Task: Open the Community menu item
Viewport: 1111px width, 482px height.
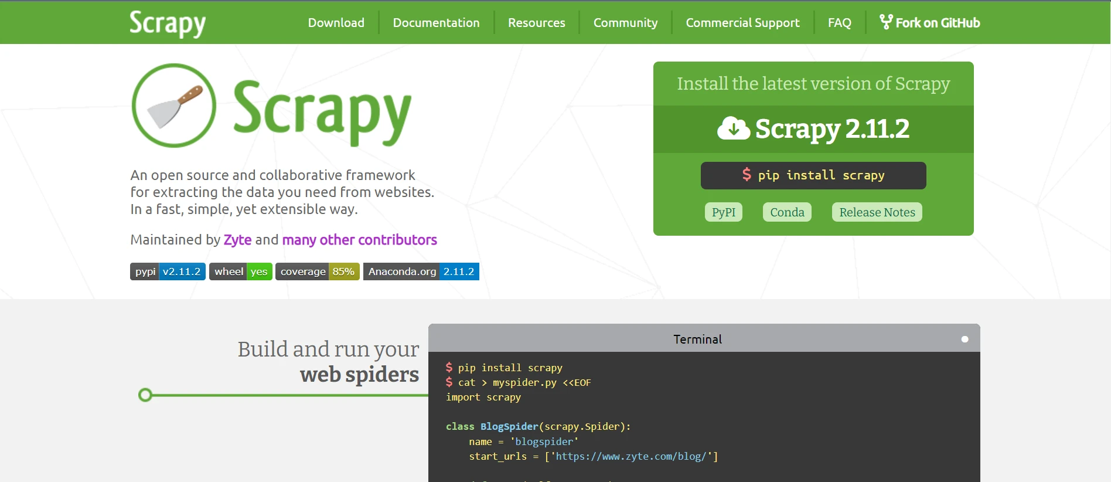Action: coord(625,23)
